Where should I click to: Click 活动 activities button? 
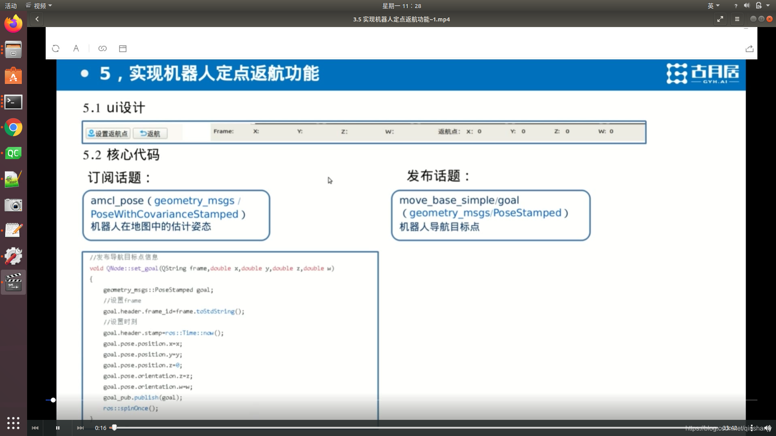tap(11, 6)
